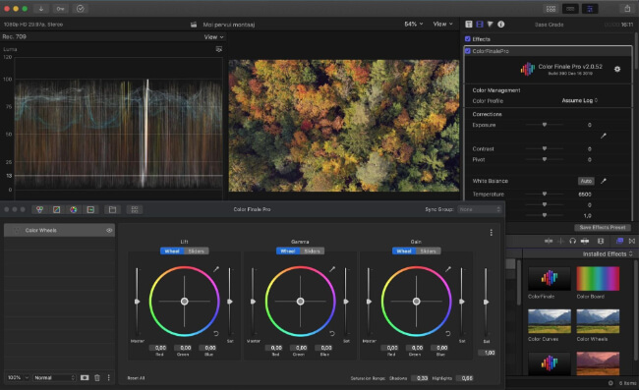Switch Lift control to Wheel mode

point(172,251)
